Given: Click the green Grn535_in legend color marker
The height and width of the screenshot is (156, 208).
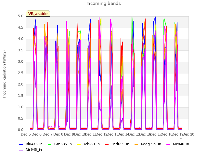Looking at the screenshot, I should pos(49,144).
